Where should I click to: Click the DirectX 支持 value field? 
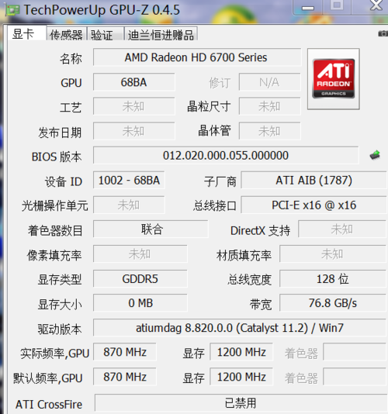[342, 229]
